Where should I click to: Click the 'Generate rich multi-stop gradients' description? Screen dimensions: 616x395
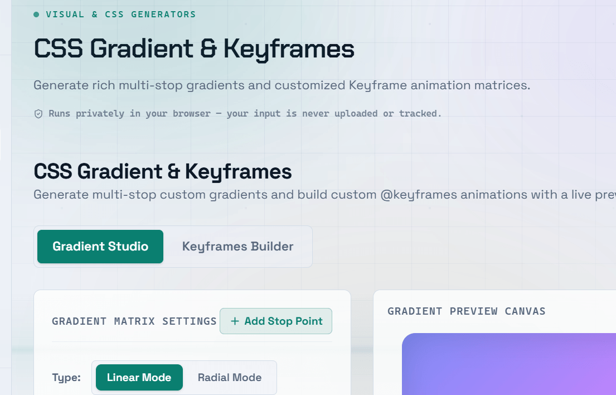pos(282,85)
